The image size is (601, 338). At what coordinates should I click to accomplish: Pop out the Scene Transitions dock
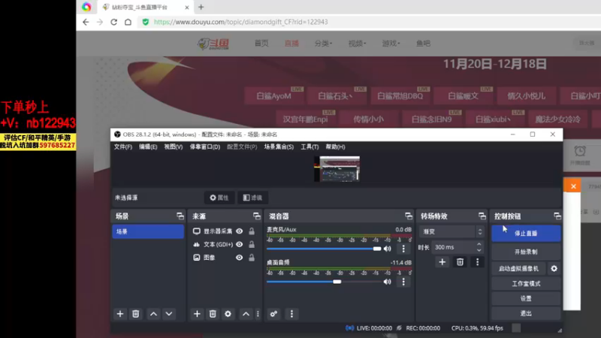click(482, 216)
